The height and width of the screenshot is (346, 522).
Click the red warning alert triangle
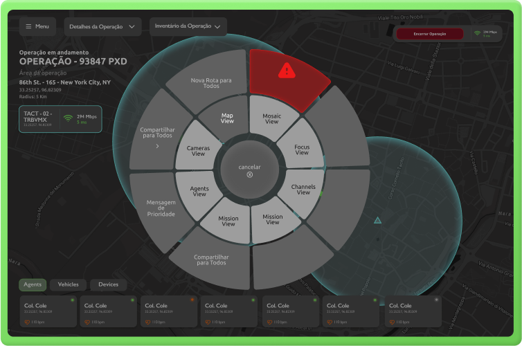tap(285, 70)
